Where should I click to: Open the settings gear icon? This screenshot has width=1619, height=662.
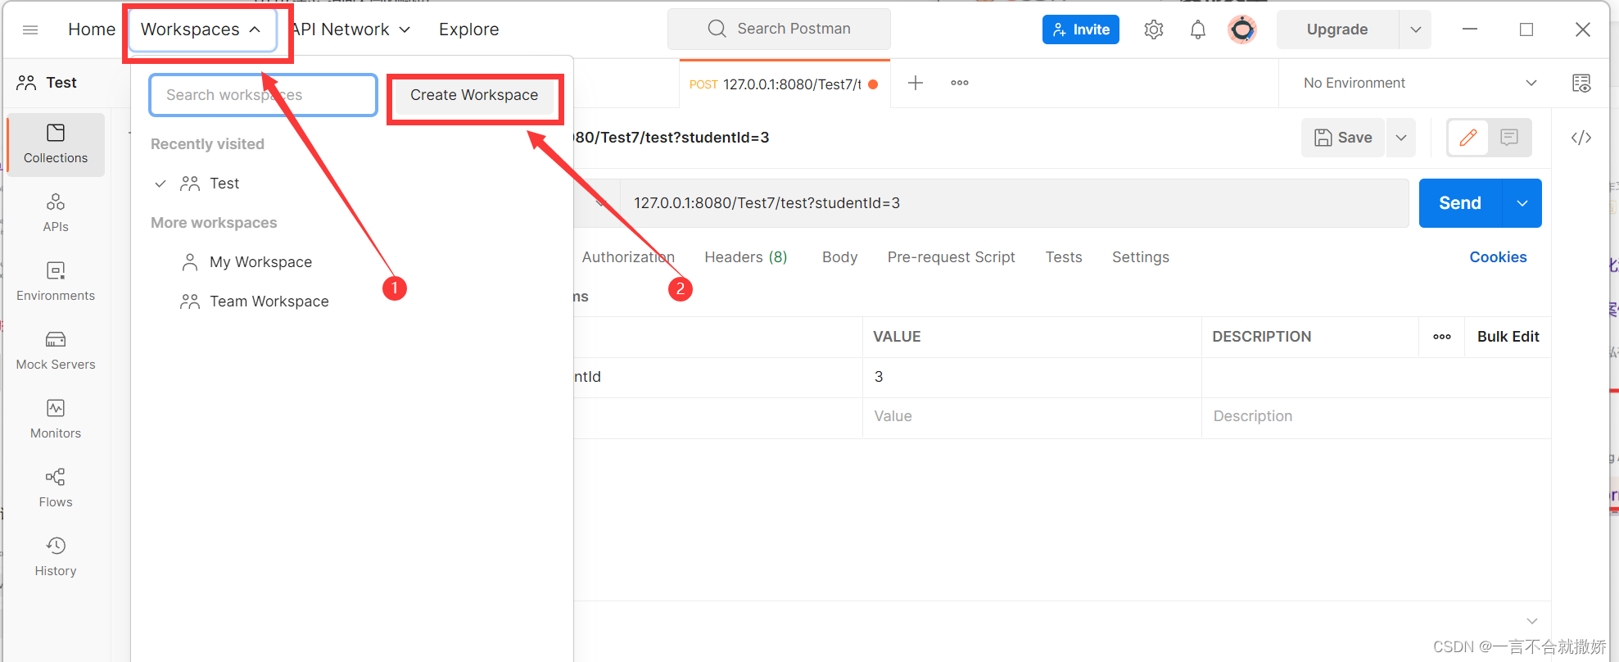1154,29
